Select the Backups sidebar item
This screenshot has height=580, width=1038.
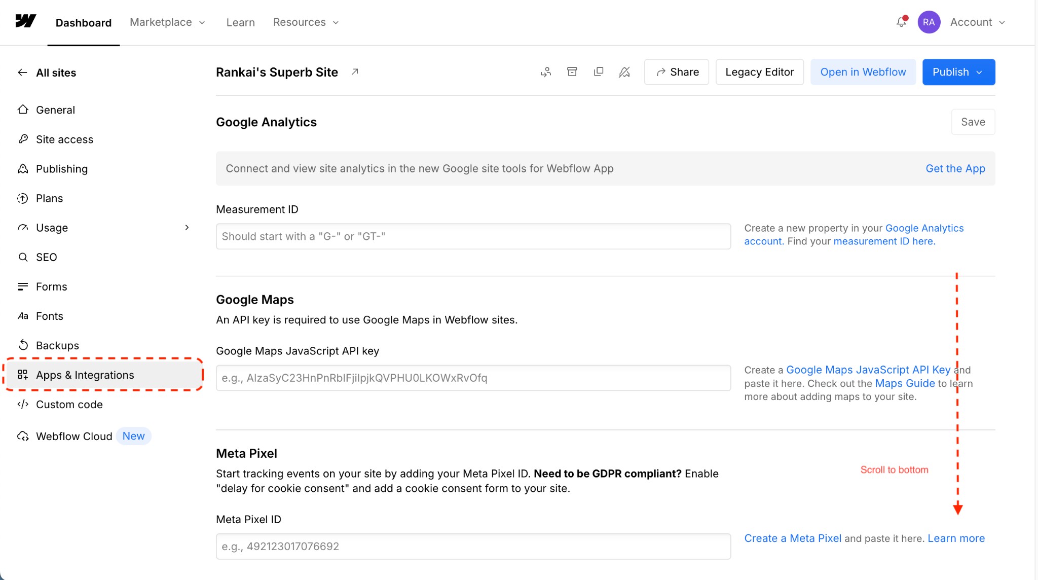57,345
